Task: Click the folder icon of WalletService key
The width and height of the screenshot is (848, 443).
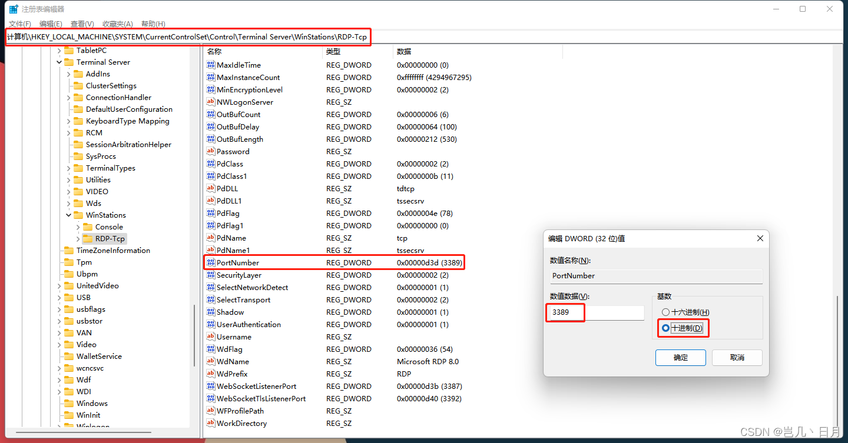Action: point(69,356)
